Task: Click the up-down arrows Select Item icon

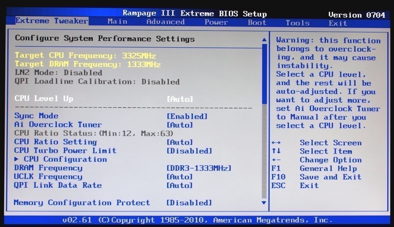Action: click(276, 151)
